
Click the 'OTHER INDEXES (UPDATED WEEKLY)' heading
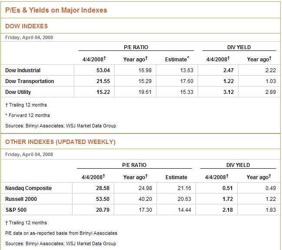click(60, 142)
